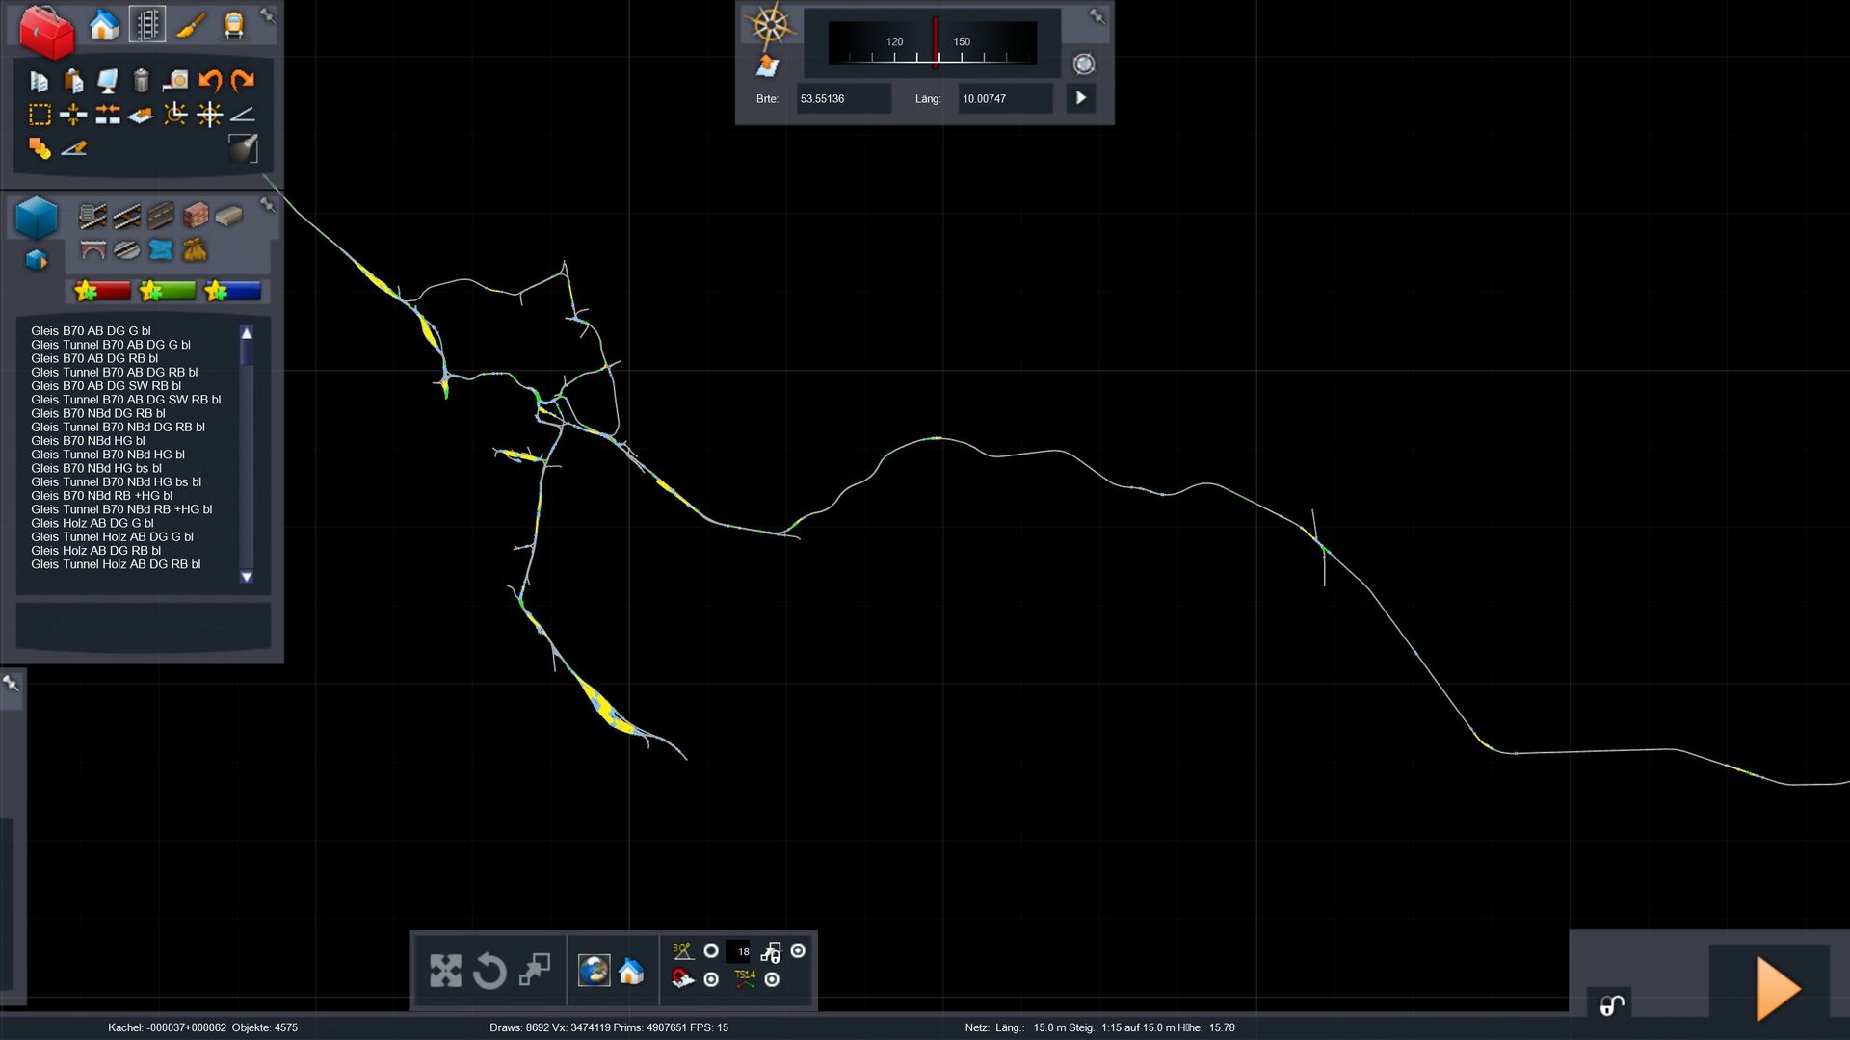Click the latitude value input field
Screen dimensions: 1850x1040
[x=843, y=98]
